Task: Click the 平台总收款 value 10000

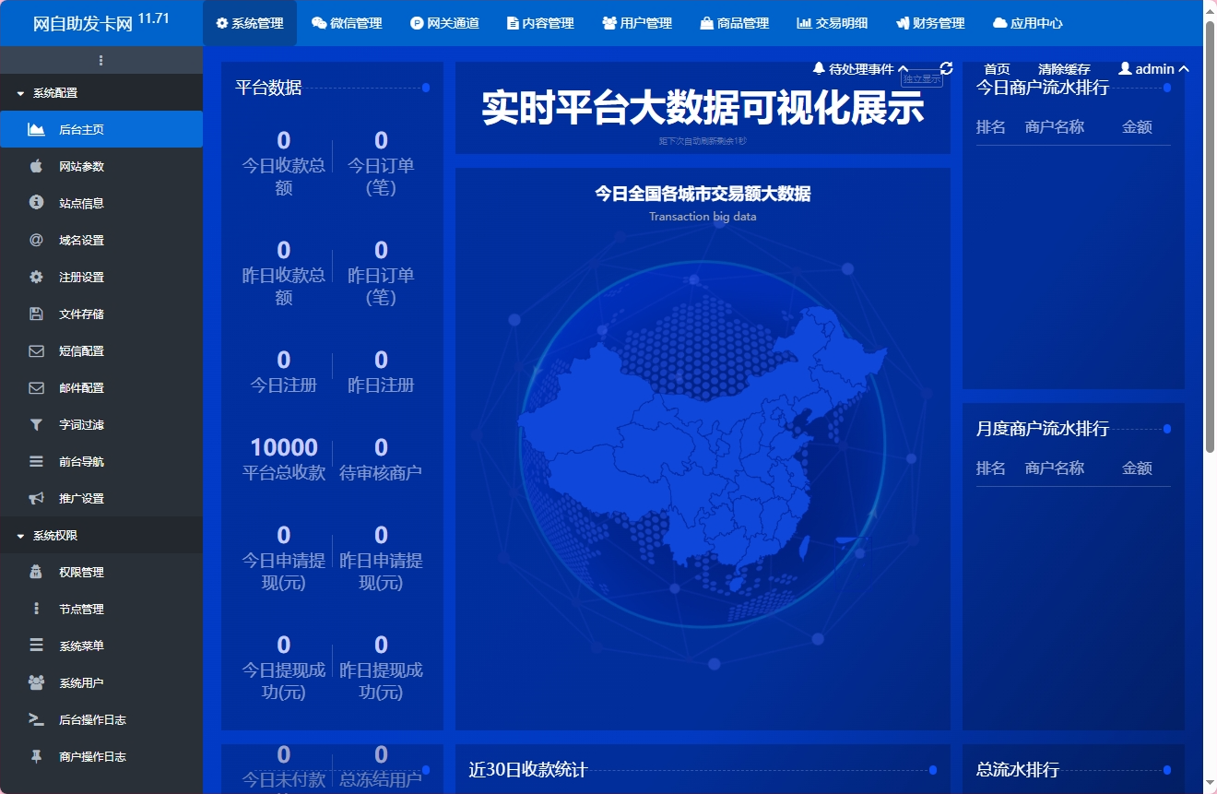Action: (284, 447)
